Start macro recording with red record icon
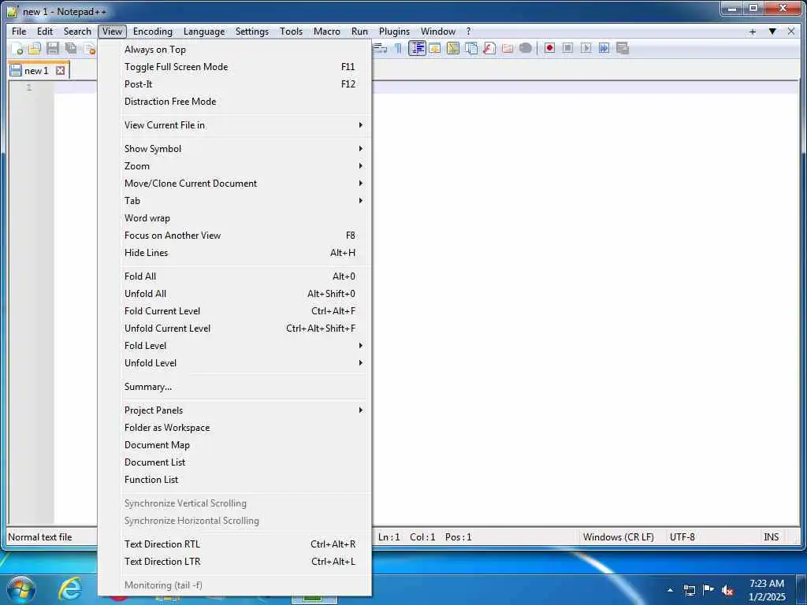 (x=549, y=48)
